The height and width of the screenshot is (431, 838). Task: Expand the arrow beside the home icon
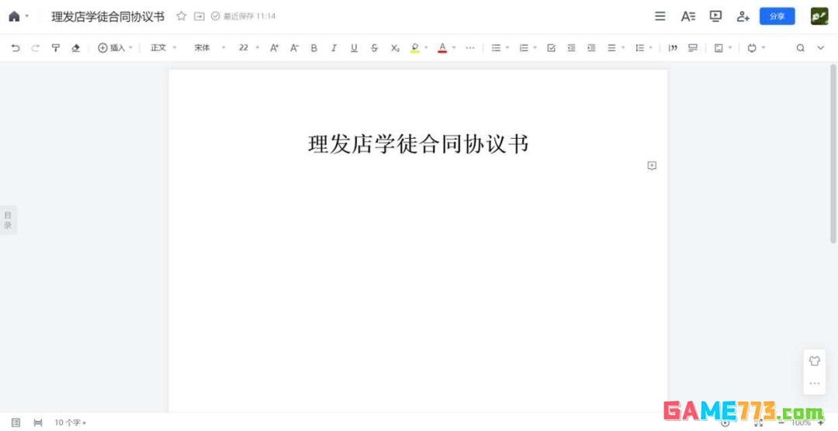pyautogui.click(x=26, y=16)
